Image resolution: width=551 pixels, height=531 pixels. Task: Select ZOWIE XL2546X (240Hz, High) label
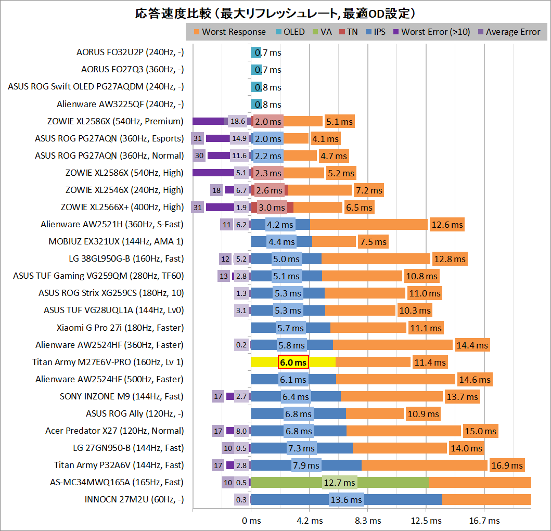point(124,190)
